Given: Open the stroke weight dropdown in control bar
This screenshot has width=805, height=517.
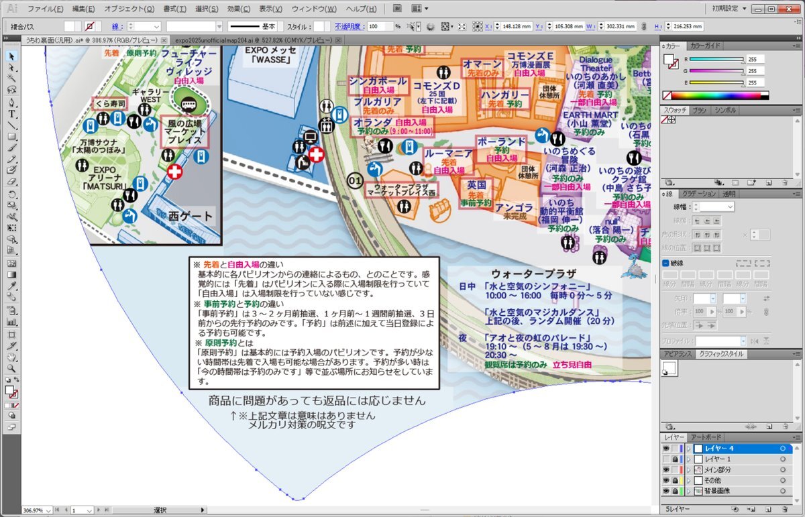Looking at the screenshot, I should (x=156, y=26).
